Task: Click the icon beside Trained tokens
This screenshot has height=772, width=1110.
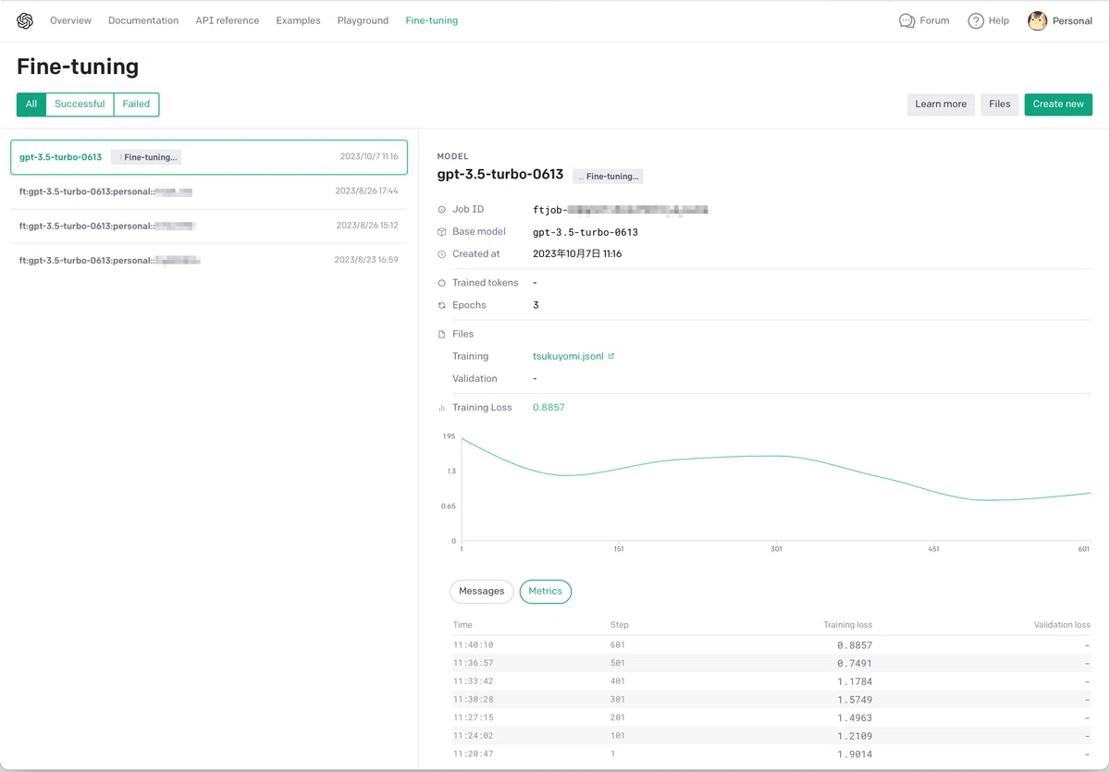Action: tap(442, 283)
